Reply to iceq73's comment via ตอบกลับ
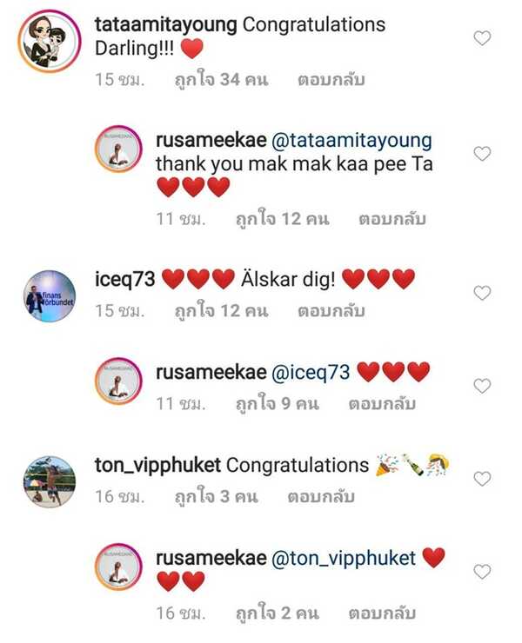 (331, 311)
